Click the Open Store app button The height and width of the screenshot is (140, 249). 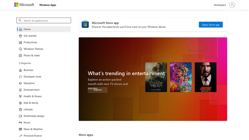(x=211, y=25)
